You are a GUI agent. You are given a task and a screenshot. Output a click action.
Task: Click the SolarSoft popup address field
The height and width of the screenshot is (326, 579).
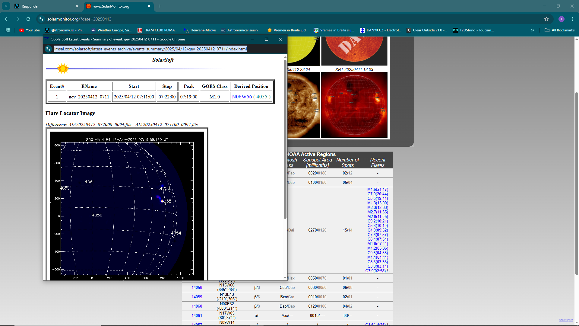click(x=150, y=49)
